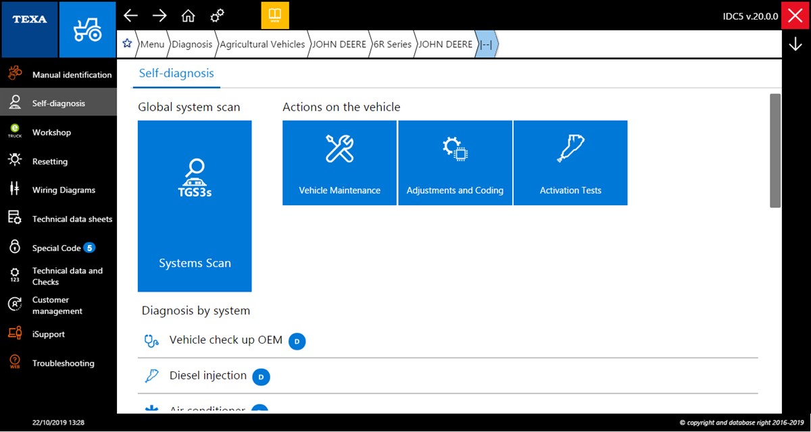The image size is (811, 432).
Task: Click the stethoscope icon for Vehicle check up
Action: click(151, 341)
